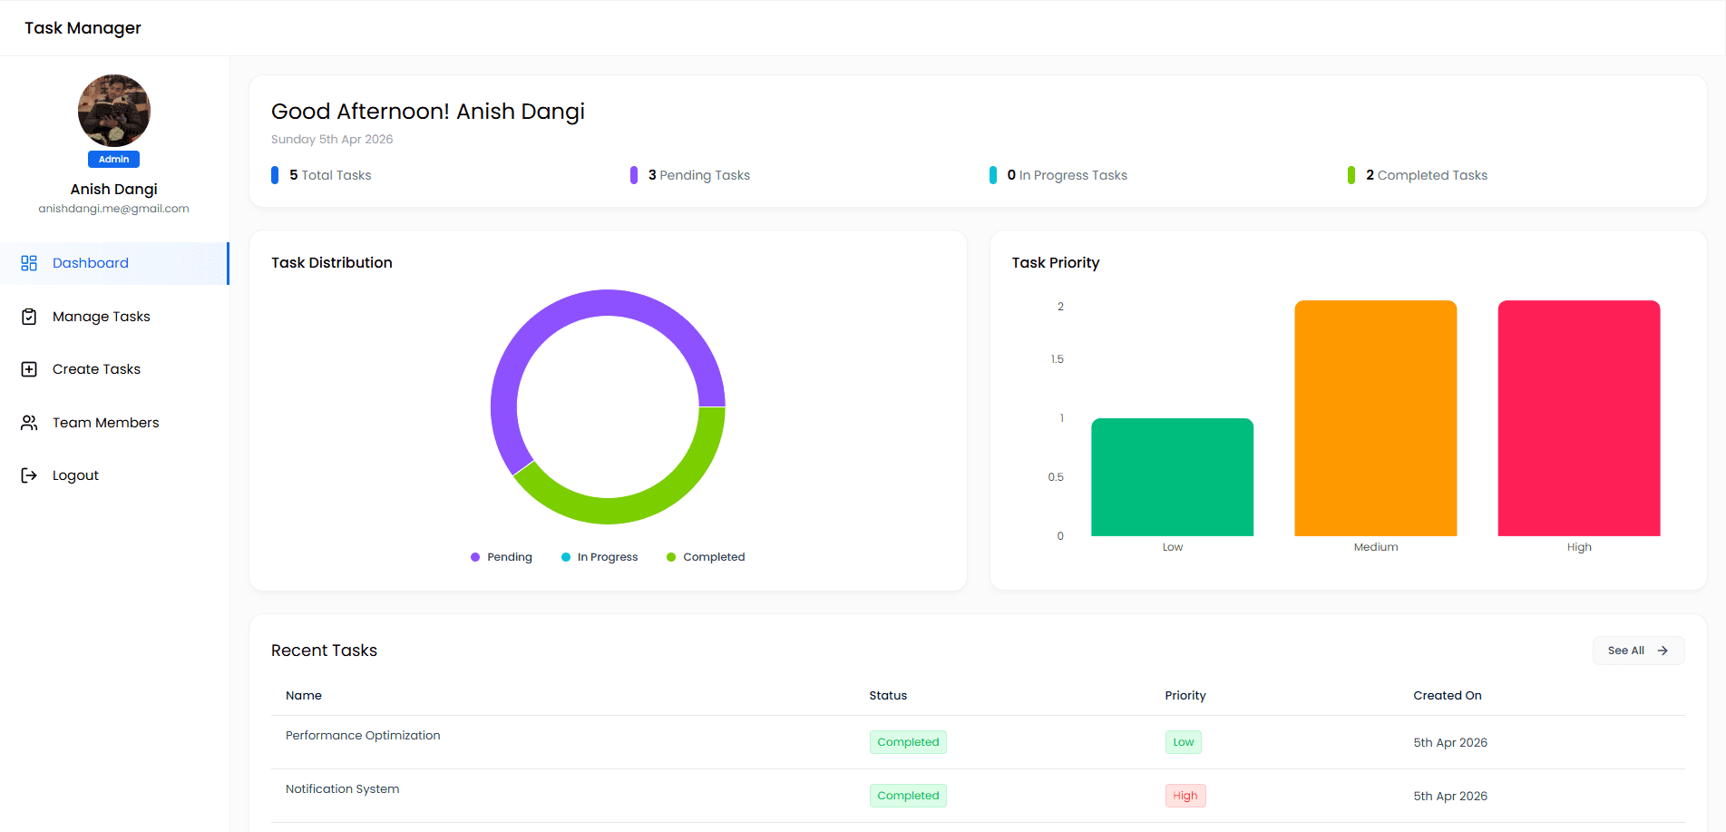Click the Dashboard grid icon in sidebar
The width and height of the screenshot is (1726, 832).
[29, 263]
